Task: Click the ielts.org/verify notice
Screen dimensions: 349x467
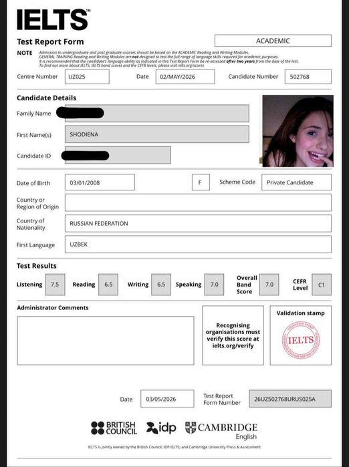Action: (x=233, y=335)
